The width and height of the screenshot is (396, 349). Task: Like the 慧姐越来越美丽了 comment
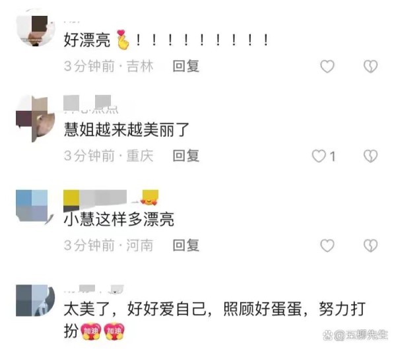point(319,156)
